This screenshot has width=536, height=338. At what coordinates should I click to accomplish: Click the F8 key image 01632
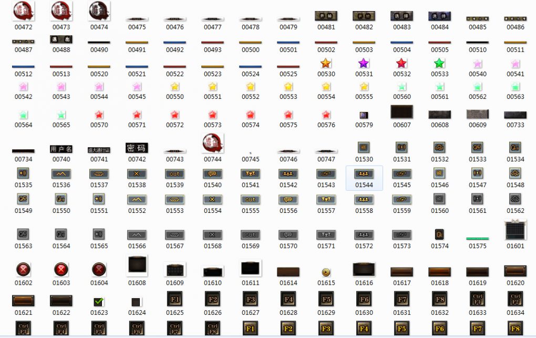(x=439, y=299)
